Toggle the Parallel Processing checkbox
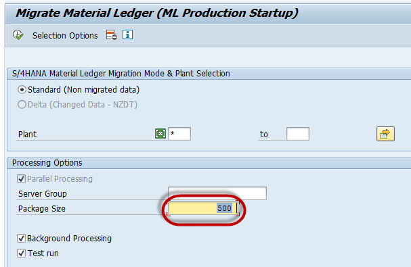411x267 pixels. coord(21,179)
